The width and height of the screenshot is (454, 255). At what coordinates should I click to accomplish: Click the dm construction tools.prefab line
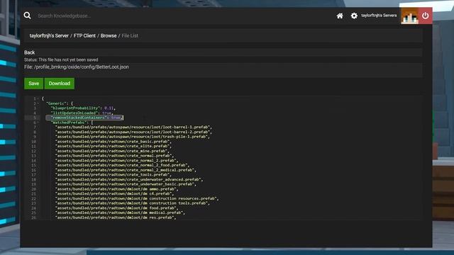click(133, 203)
